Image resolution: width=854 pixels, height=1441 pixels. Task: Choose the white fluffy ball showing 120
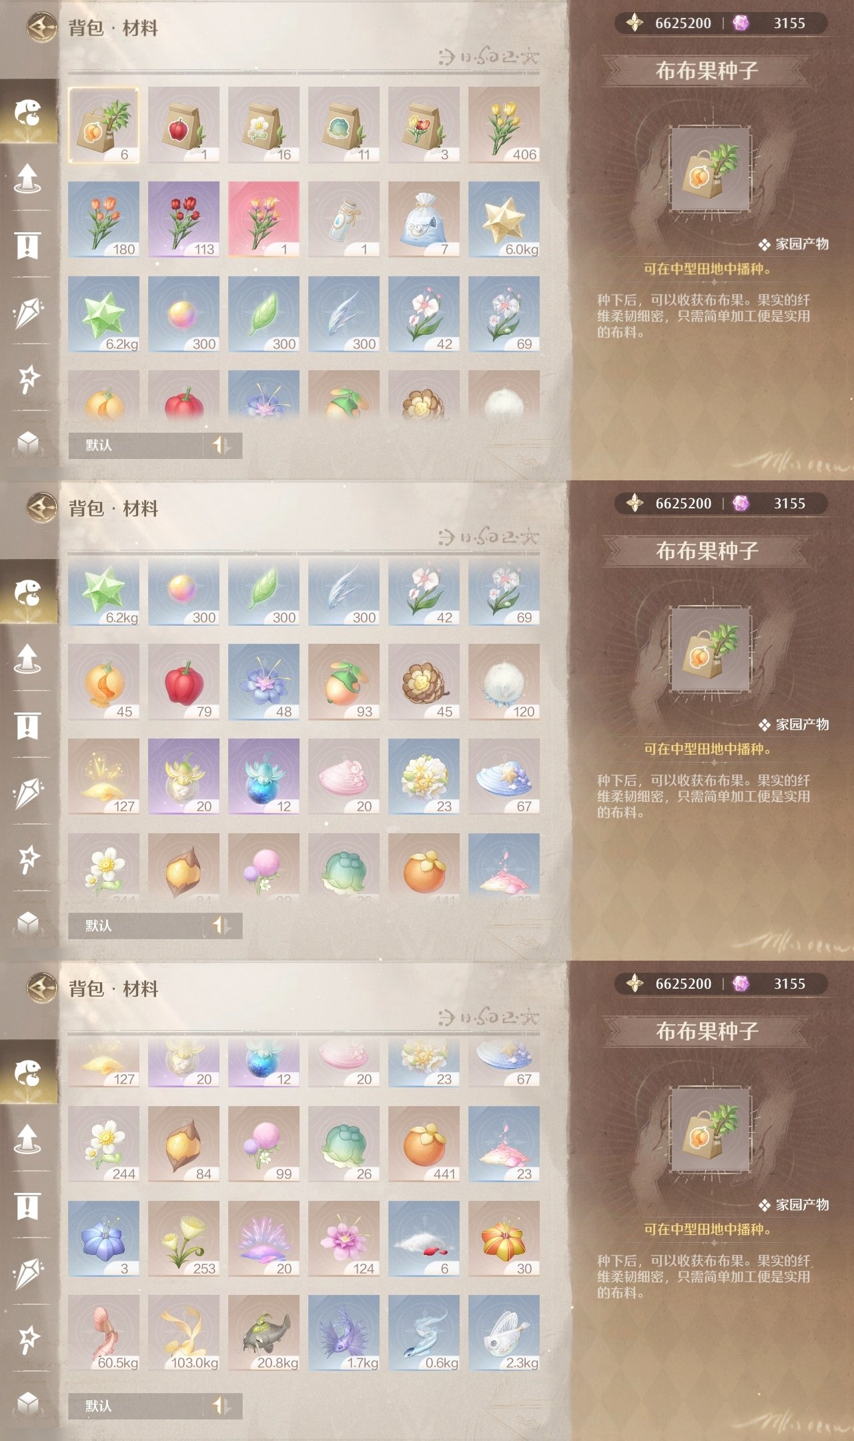pos(504,682)
